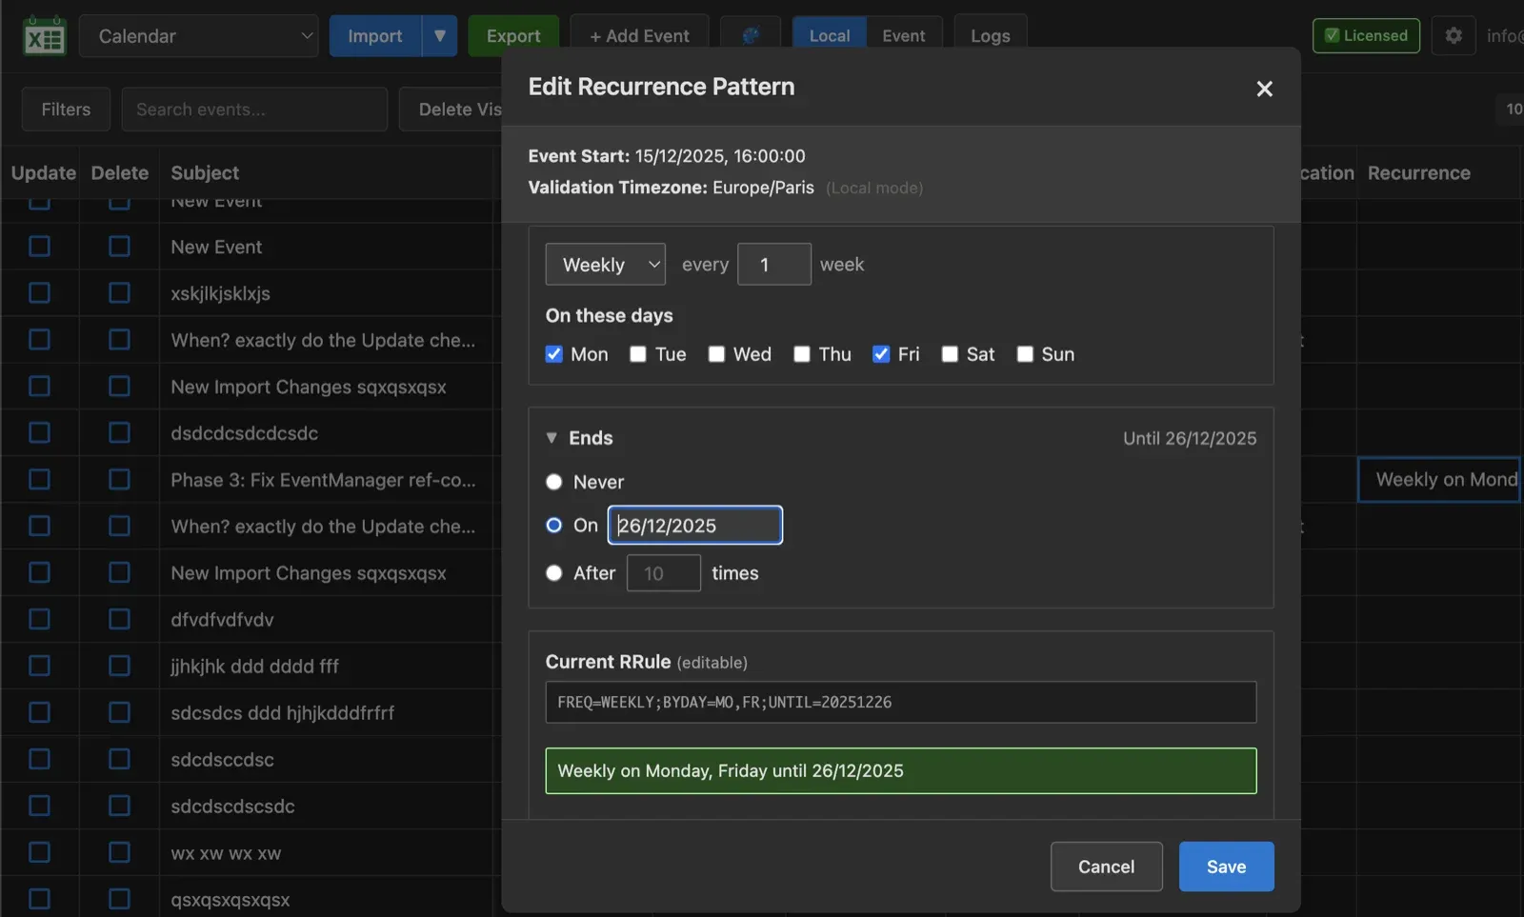Click the Add Event button

[639, 36]
